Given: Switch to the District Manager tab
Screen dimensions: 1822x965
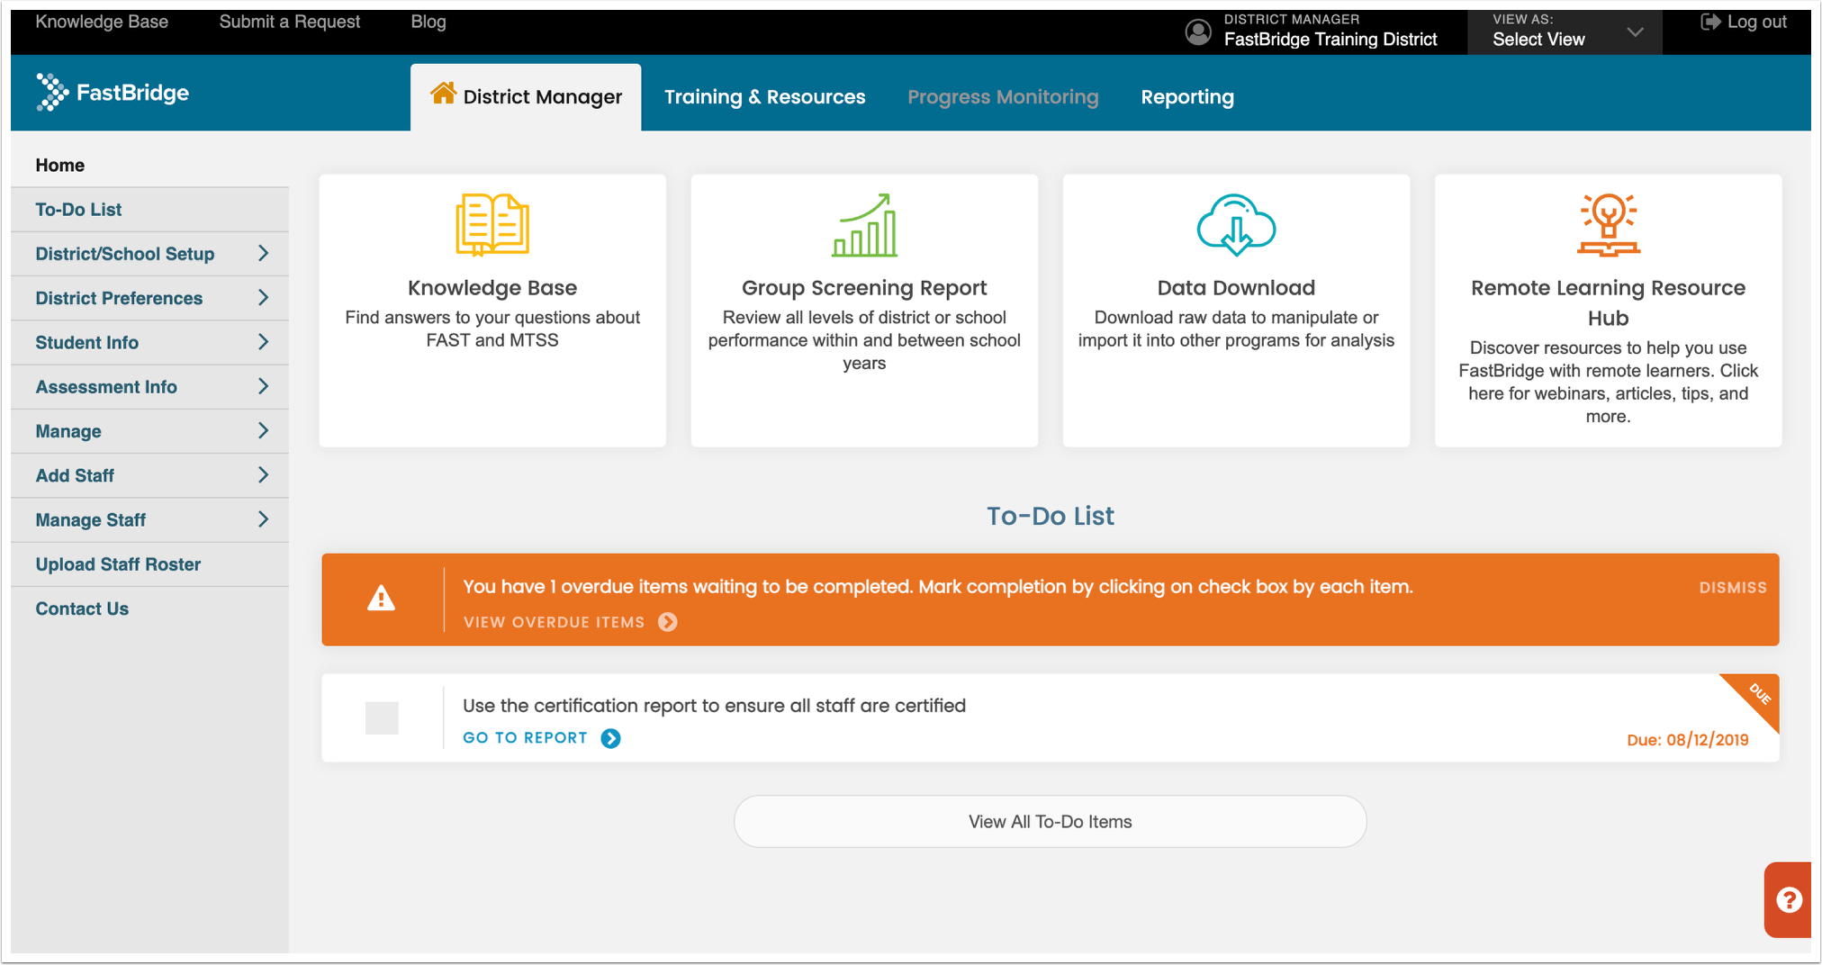Looking at the screenshot, I should tap(526, 97).
